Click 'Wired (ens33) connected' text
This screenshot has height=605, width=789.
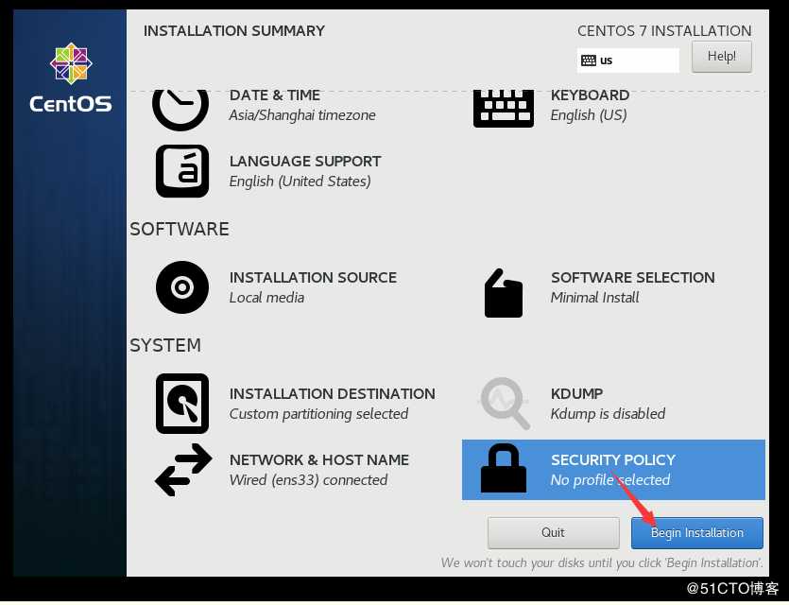pos(308,480)
